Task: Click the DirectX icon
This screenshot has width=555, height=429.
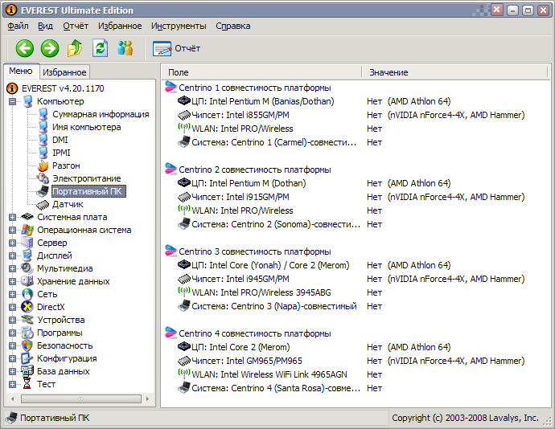Action: (x=27, y=307)
